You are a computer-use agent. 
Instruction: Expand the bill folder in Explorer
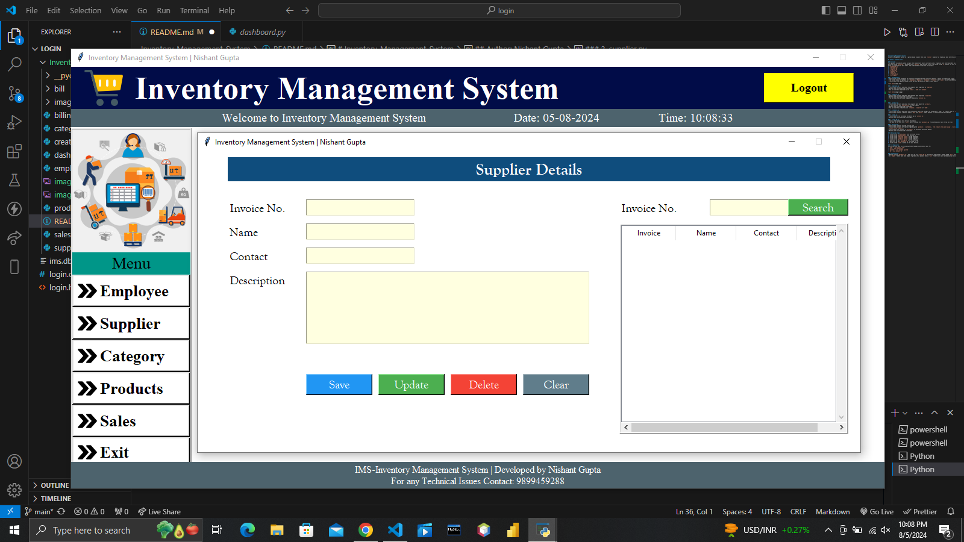[x=59, y=89]
